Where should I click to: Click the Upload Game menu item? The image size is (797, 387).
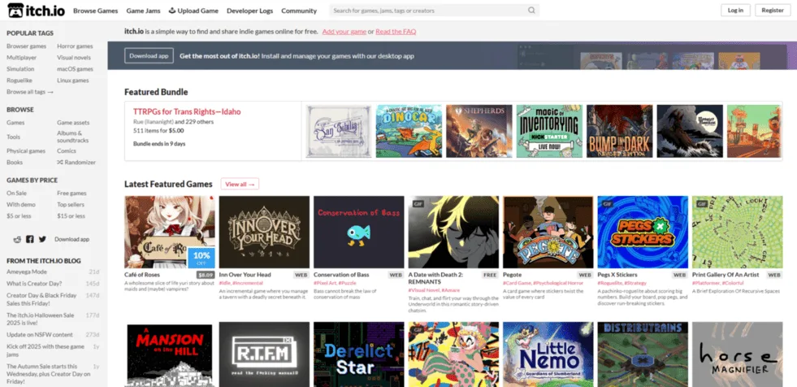[193, 11]
